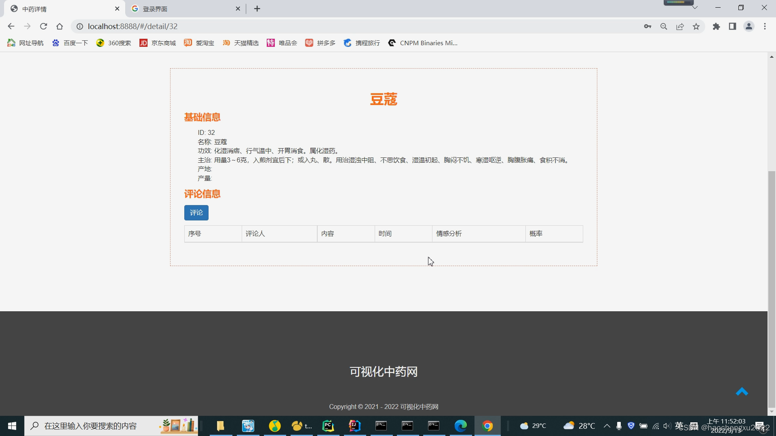Click the share icon in the address bar
The width and height of the screenshot is (776, 436).
click(x=680, y=26)
